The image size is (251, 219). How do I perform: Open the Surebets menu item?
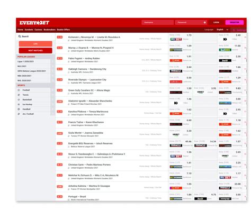click(29, 30)
